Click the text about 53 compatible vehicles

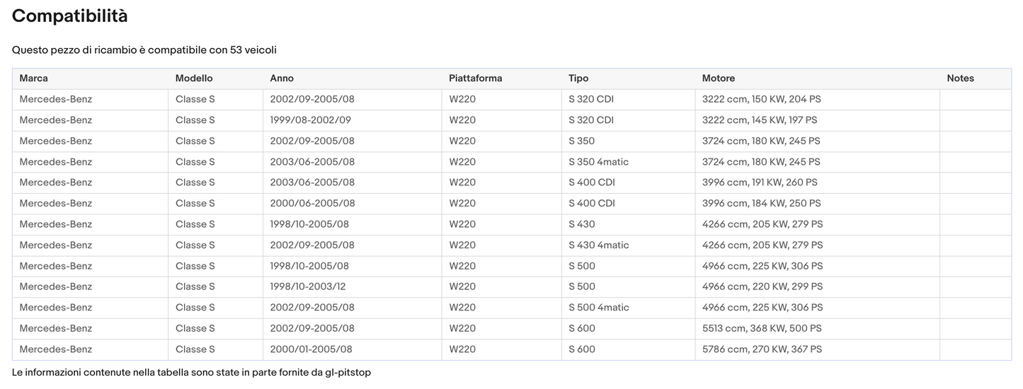click(144, 50)
